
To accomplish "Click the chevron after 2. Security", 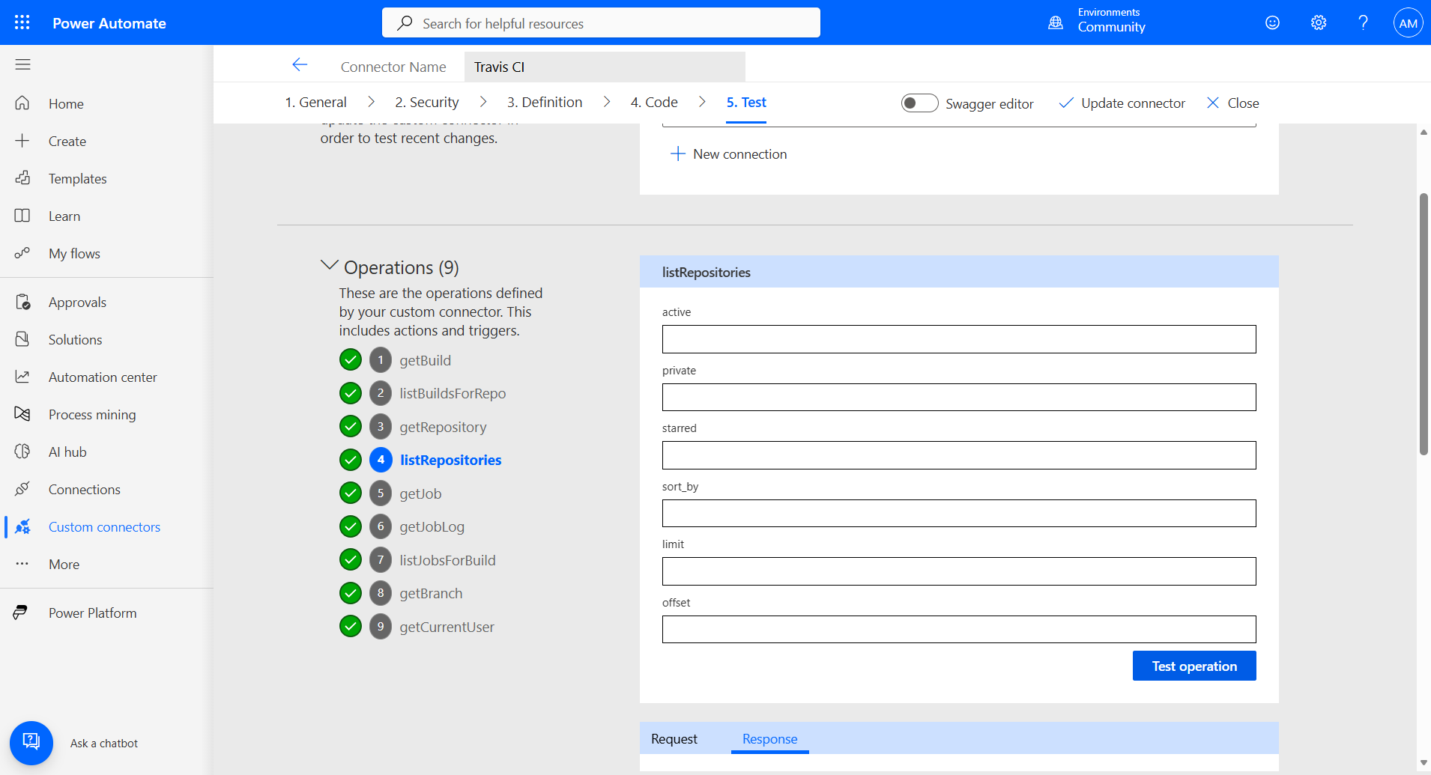I will tap(483, 102).
